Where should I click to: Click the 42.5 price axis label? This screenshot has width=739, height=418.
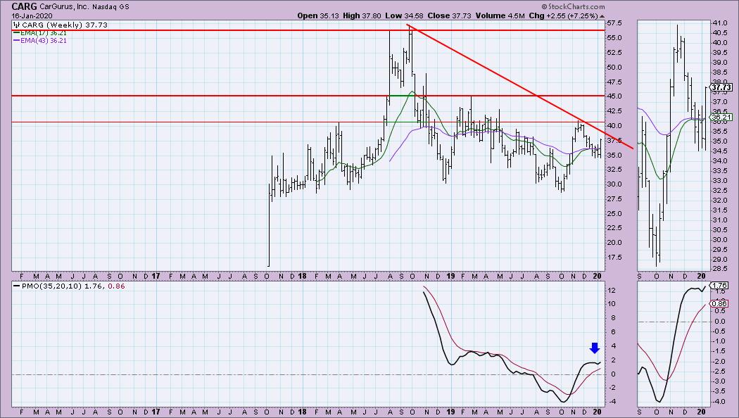click(x=615, y=110)
